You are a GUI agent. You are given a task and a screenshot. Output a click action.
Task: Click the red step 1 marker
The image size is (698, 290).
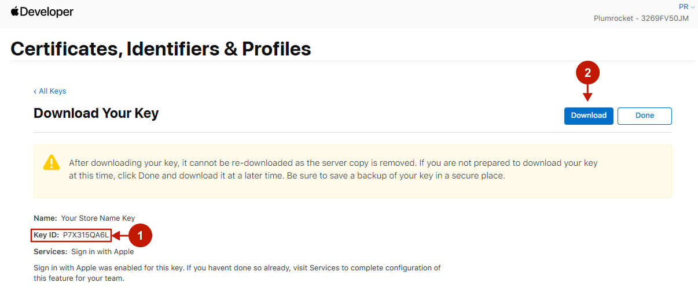pyautogui.click(x=140, y=235)
